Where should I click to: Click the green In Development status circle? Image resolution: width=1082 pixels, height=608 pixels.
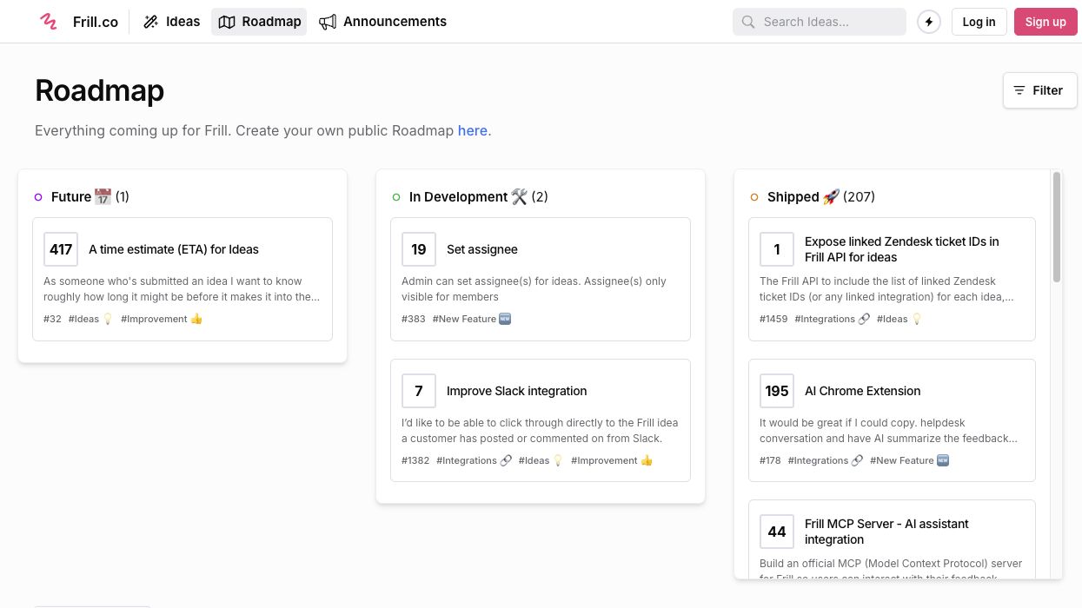pos(396,197)
